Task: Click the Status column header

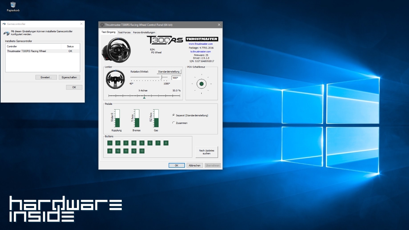Action: point(70,46)
